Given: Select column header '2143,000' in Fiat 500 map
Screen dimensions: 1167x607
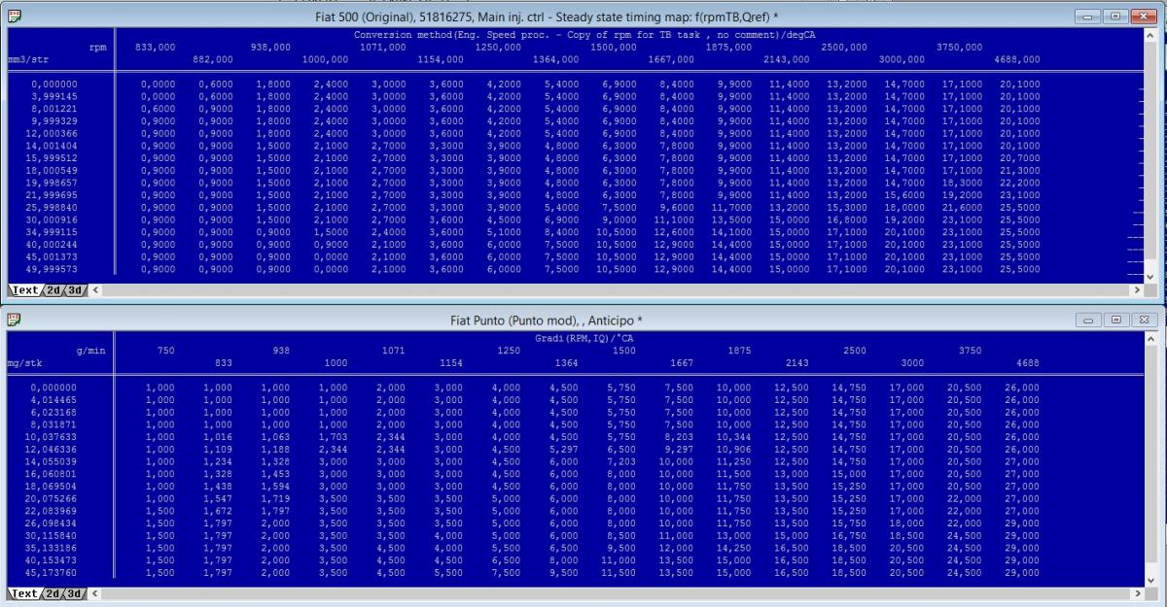Looking at the screenshot, I should click(786, 59).
